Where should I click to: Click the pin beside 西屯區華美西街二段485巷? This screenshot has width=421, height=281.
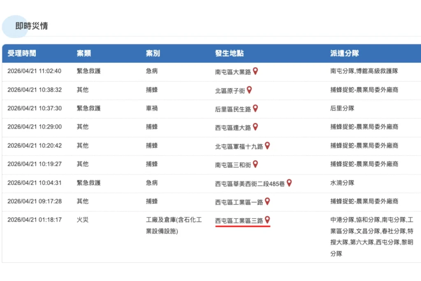(x=290, y=182)
